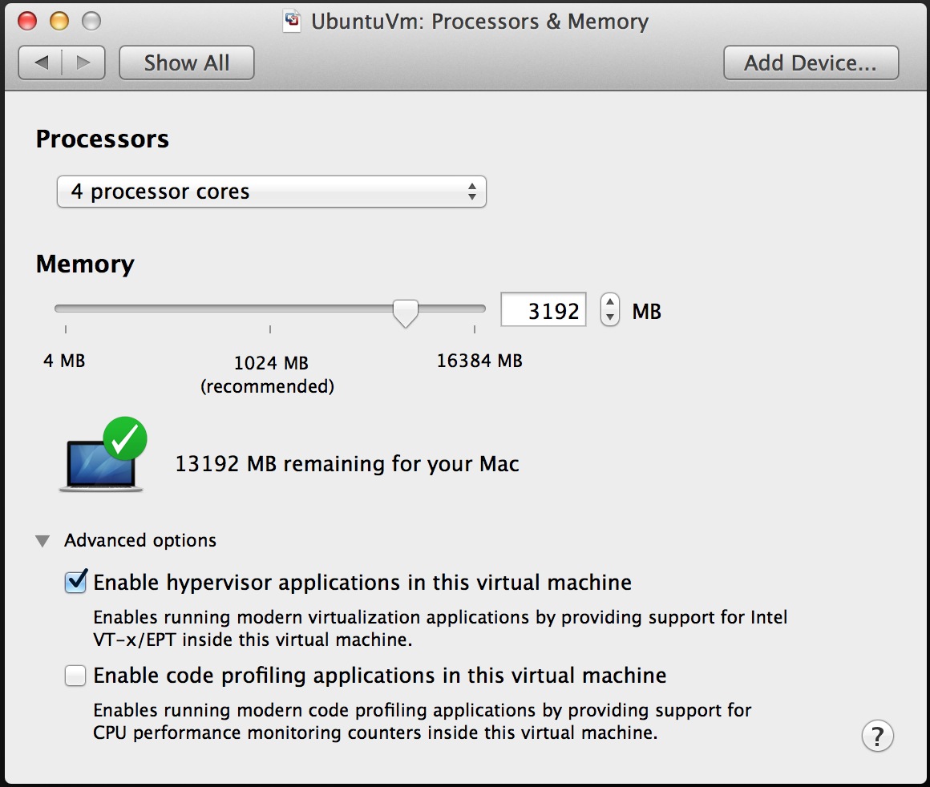The height and width of the screenshot is (787, 930).
Task: Click the memory slider thumb
Action: pyautogui.click(x=406, y=312)
